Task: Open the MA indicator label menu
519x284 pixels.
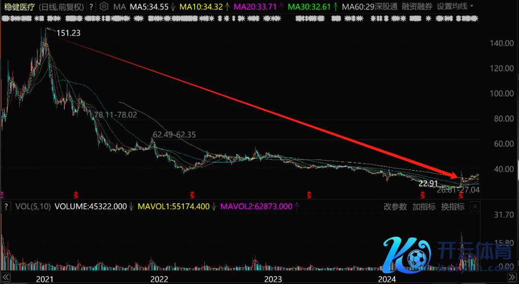Action: 119,7
